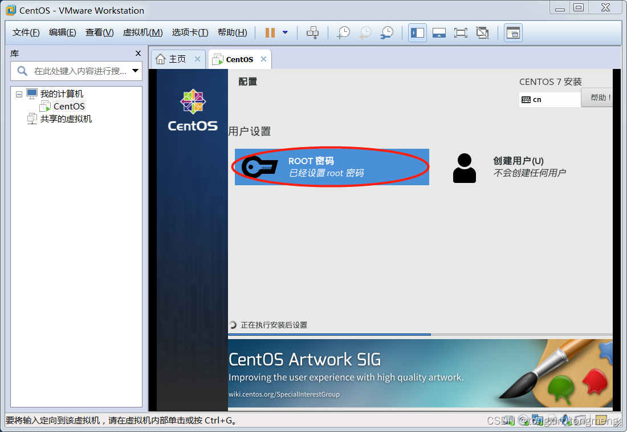This screenshot has width=627, height=432.
Task: Send Ctrl+Alt+Del to the virtual machine
Action: tap(313, 33)
